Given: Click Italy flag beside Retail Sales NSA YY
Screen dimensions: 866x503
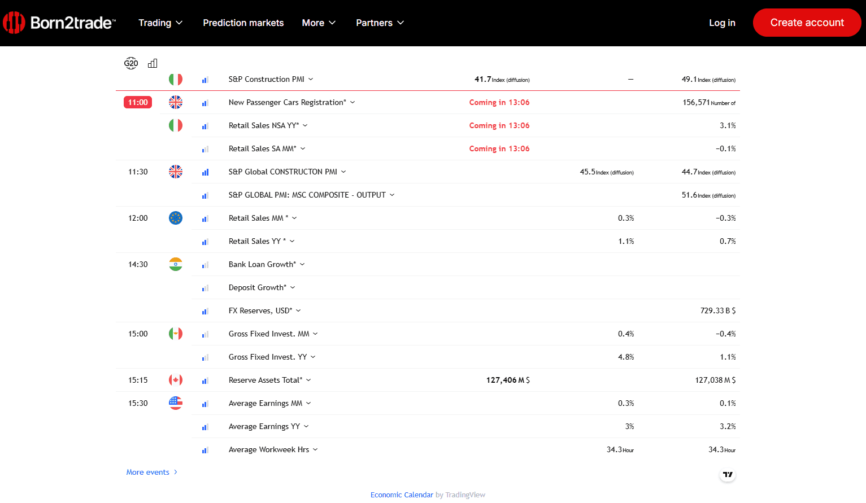Looking at the screenshot, I should tap(176, 125).
